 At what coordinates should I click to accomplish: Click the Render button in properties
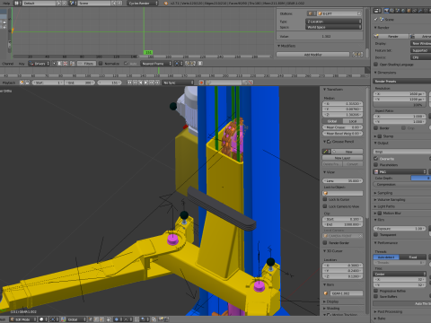[x=391, y=36]
